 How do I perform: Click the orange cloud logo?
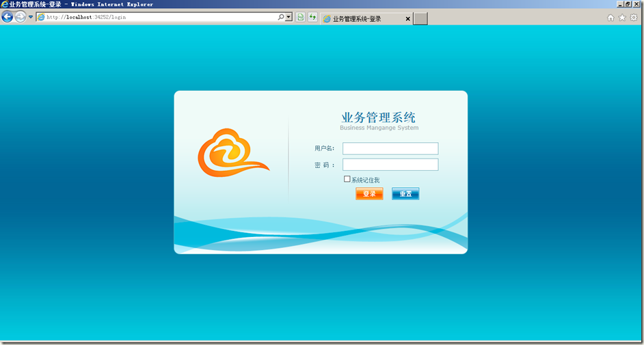pyautogui.click(x=232, y=153)
